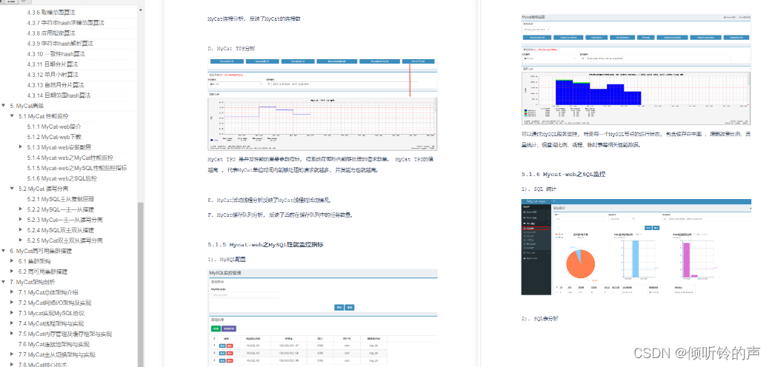This screenshot has width=772, height=367.
Task: Open outline entry 4.3.6 取模范围算法
Action: point(51,12)
